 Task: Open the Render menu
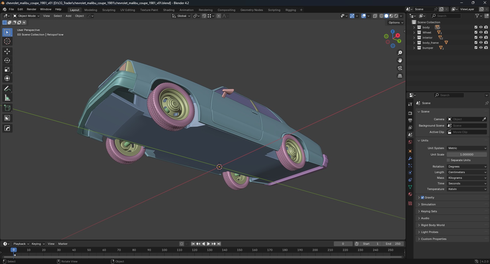pos(31,9)
